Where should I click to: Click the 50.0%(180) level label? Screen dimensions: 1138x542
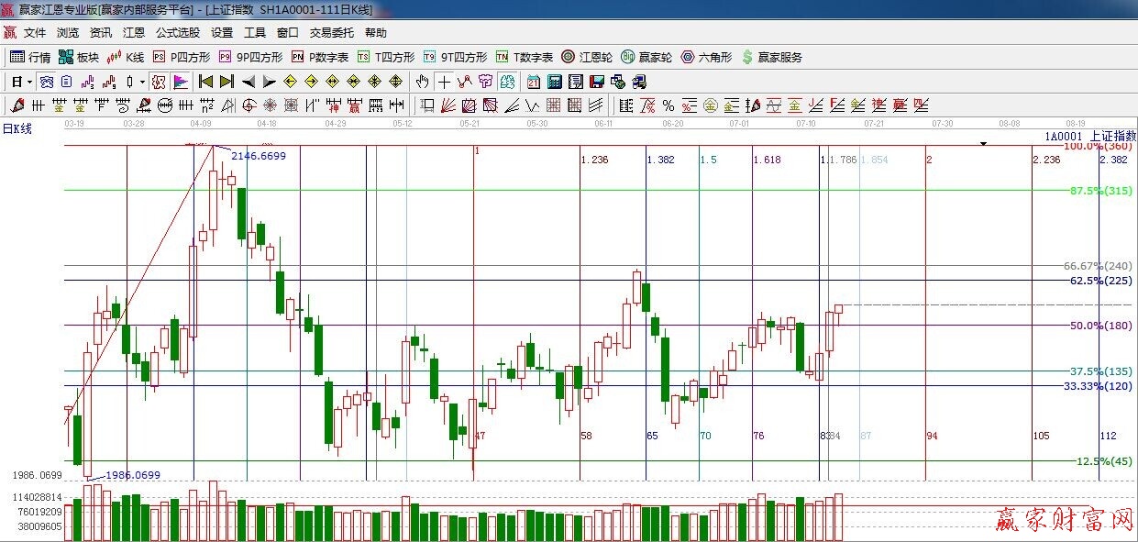pyautogui.click(x=1100, y=326)
